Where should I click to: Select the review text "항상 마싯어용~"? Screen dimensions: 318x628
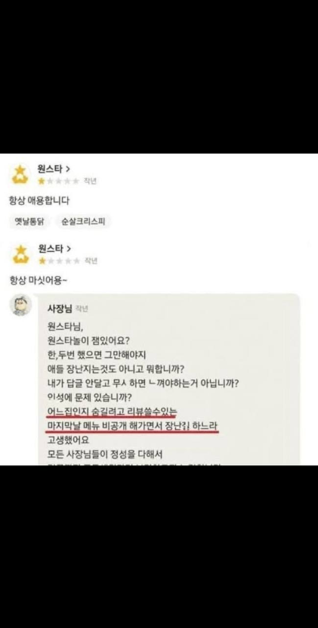39,281
